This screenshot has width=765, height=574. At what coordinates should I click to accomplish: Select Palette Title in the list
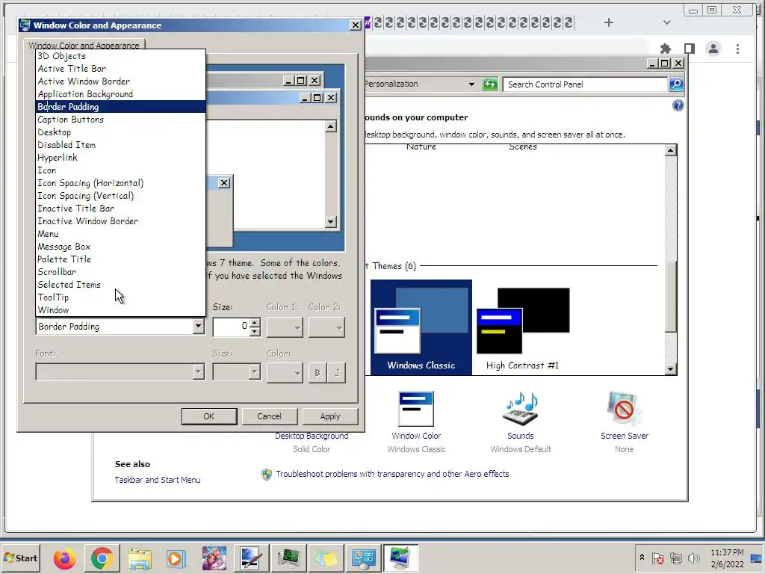120,259
